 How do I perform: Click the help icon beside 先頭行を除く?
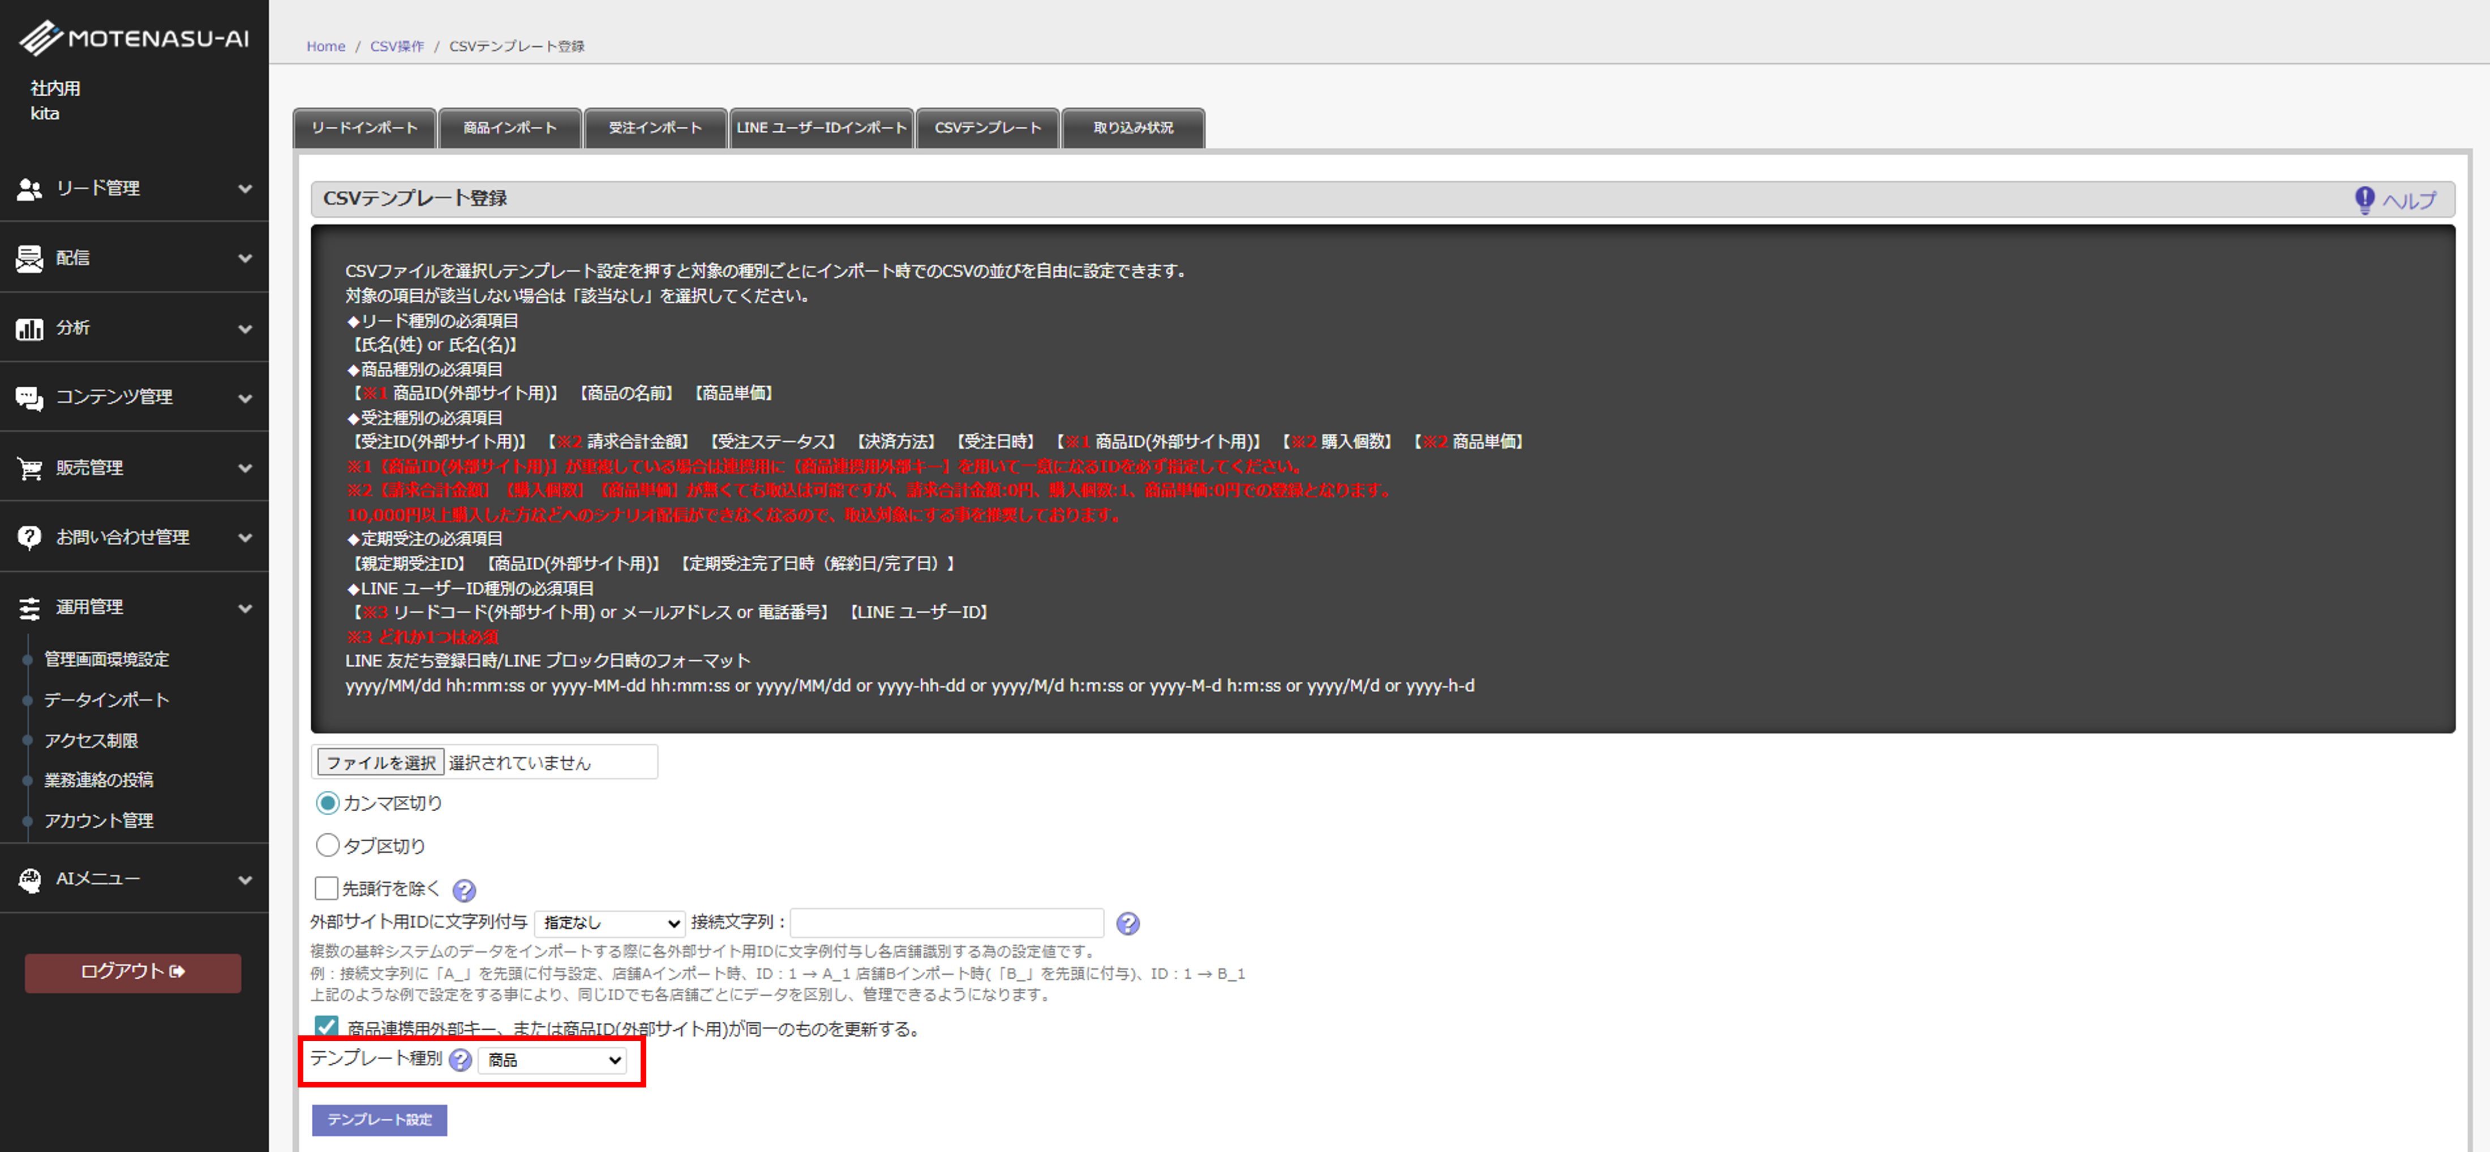pos(464,890)
